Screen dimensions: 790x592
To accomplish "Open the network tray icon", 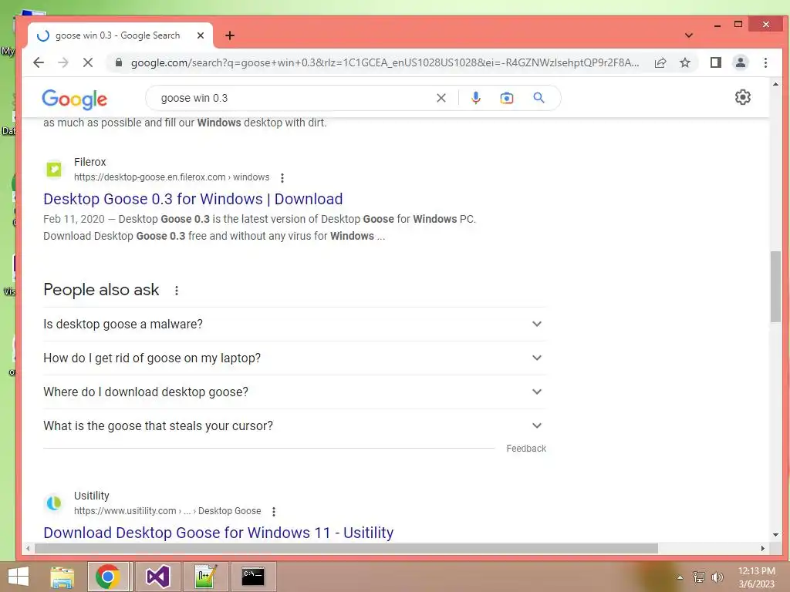I will [x=699, y=577].
